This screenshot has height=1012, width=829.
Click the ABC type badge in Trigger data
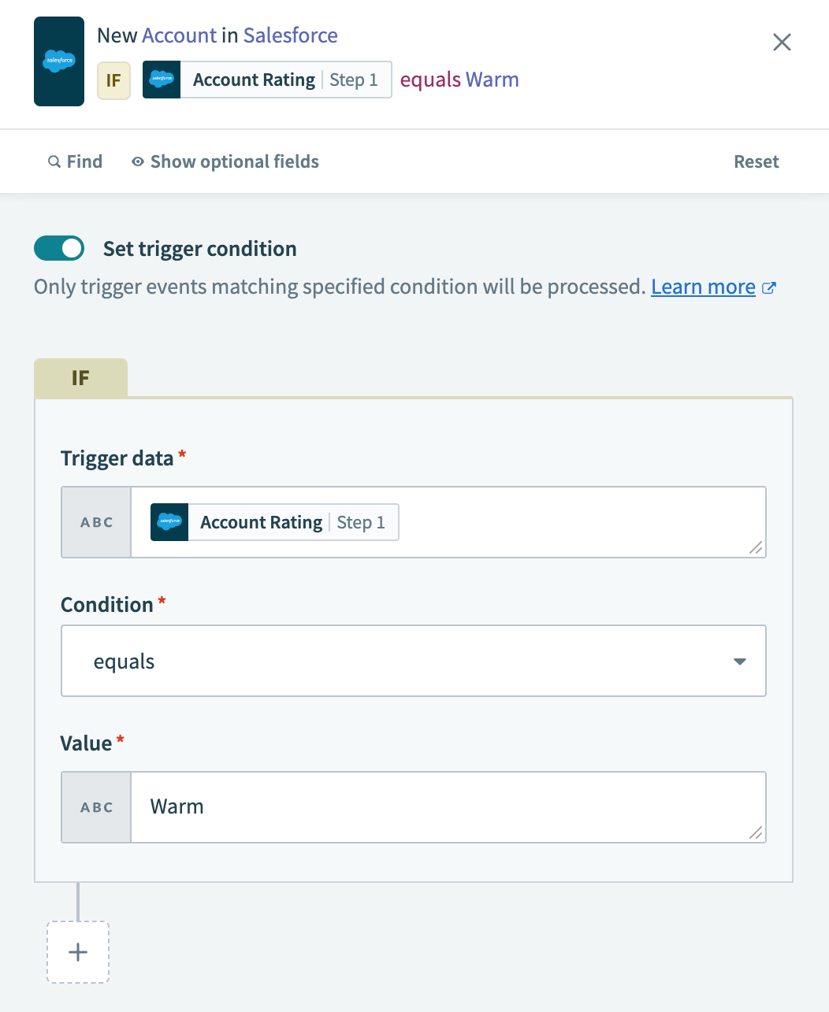point(97,522)
